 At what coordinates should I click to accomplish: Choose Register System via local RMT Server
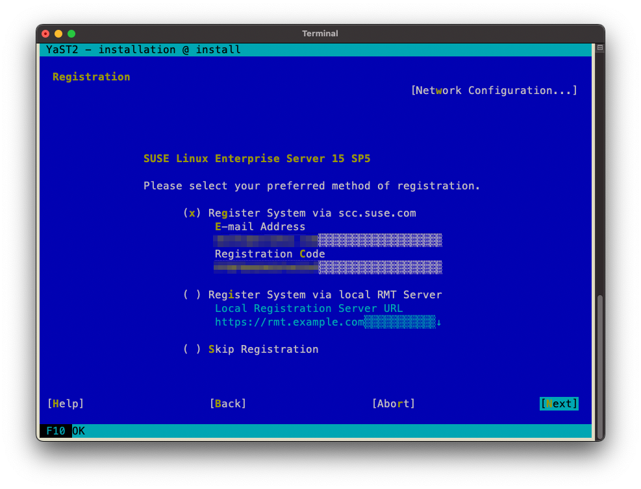tap(192, 295)
